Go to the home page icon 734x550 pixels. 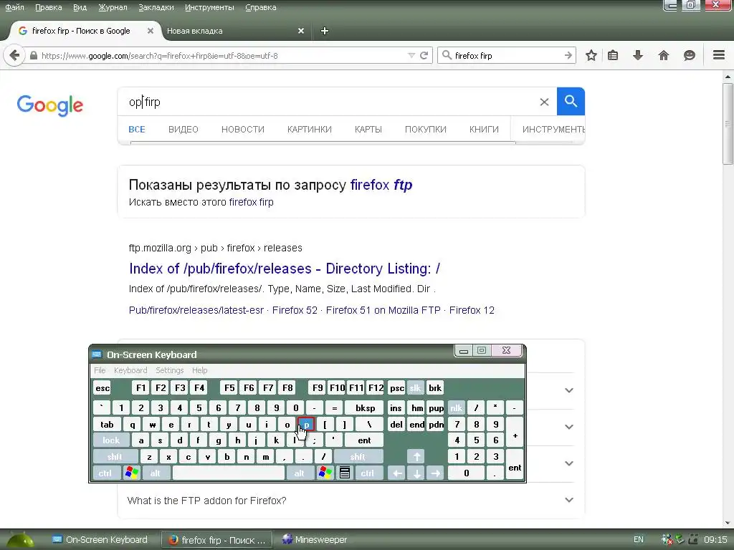[663, 56]
